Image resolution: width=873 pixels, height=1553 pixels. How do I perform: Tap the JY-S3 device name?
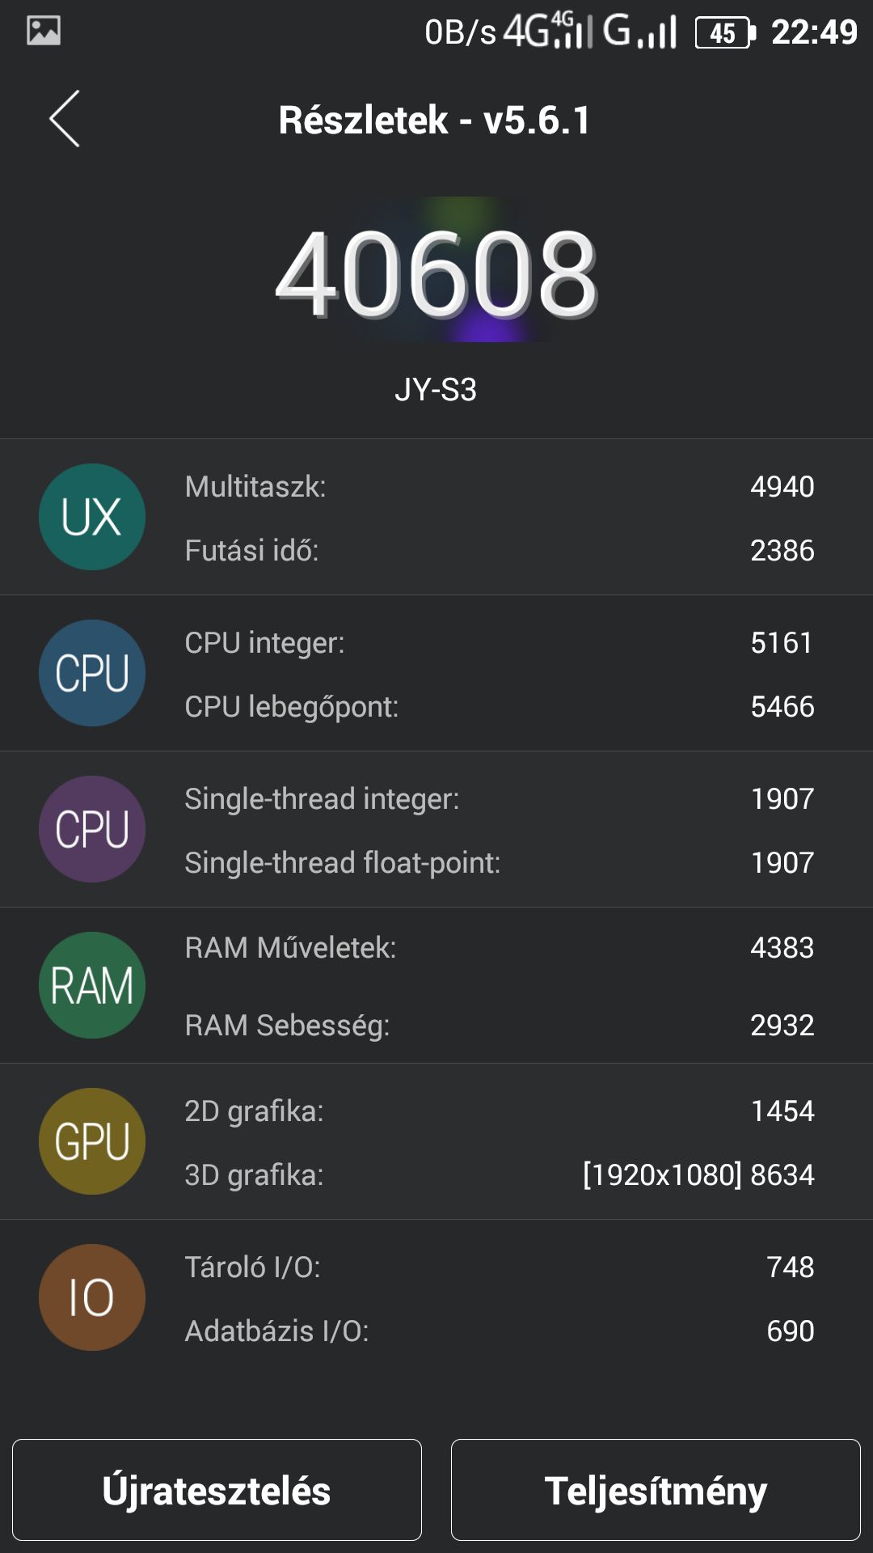click(x=436, y=390)
